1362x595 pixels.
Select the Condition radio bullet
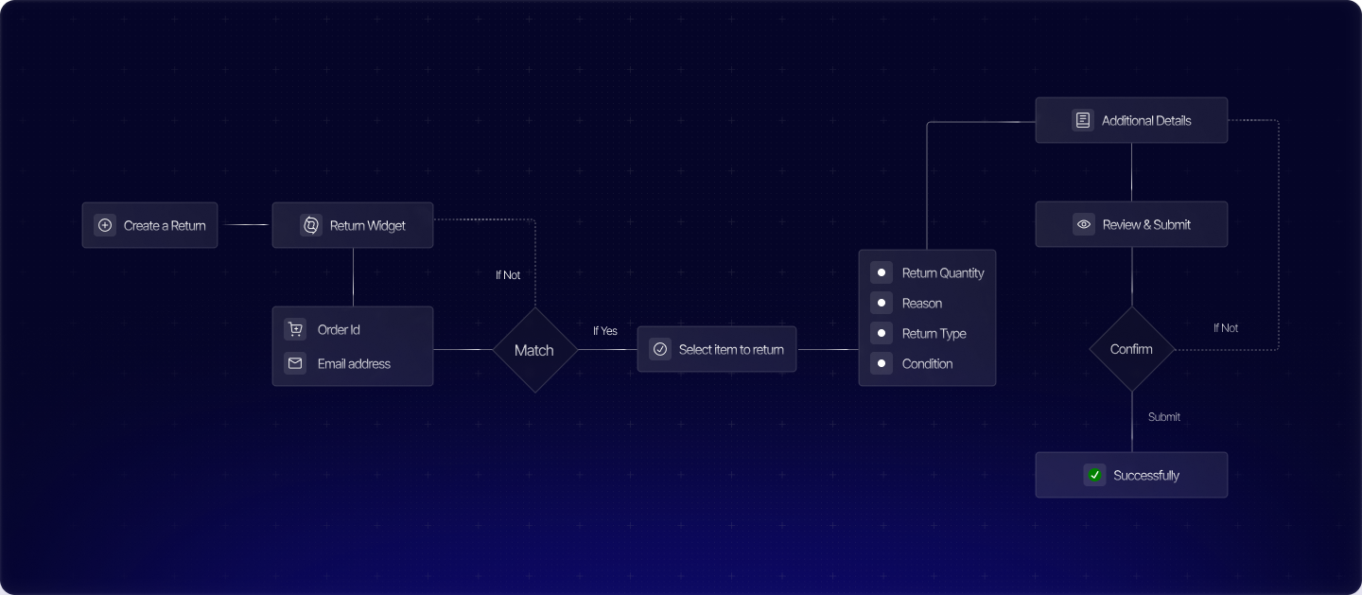tap(882, 363)
